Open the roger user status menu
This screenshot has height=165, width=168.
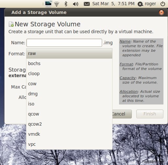pos(147,4)
